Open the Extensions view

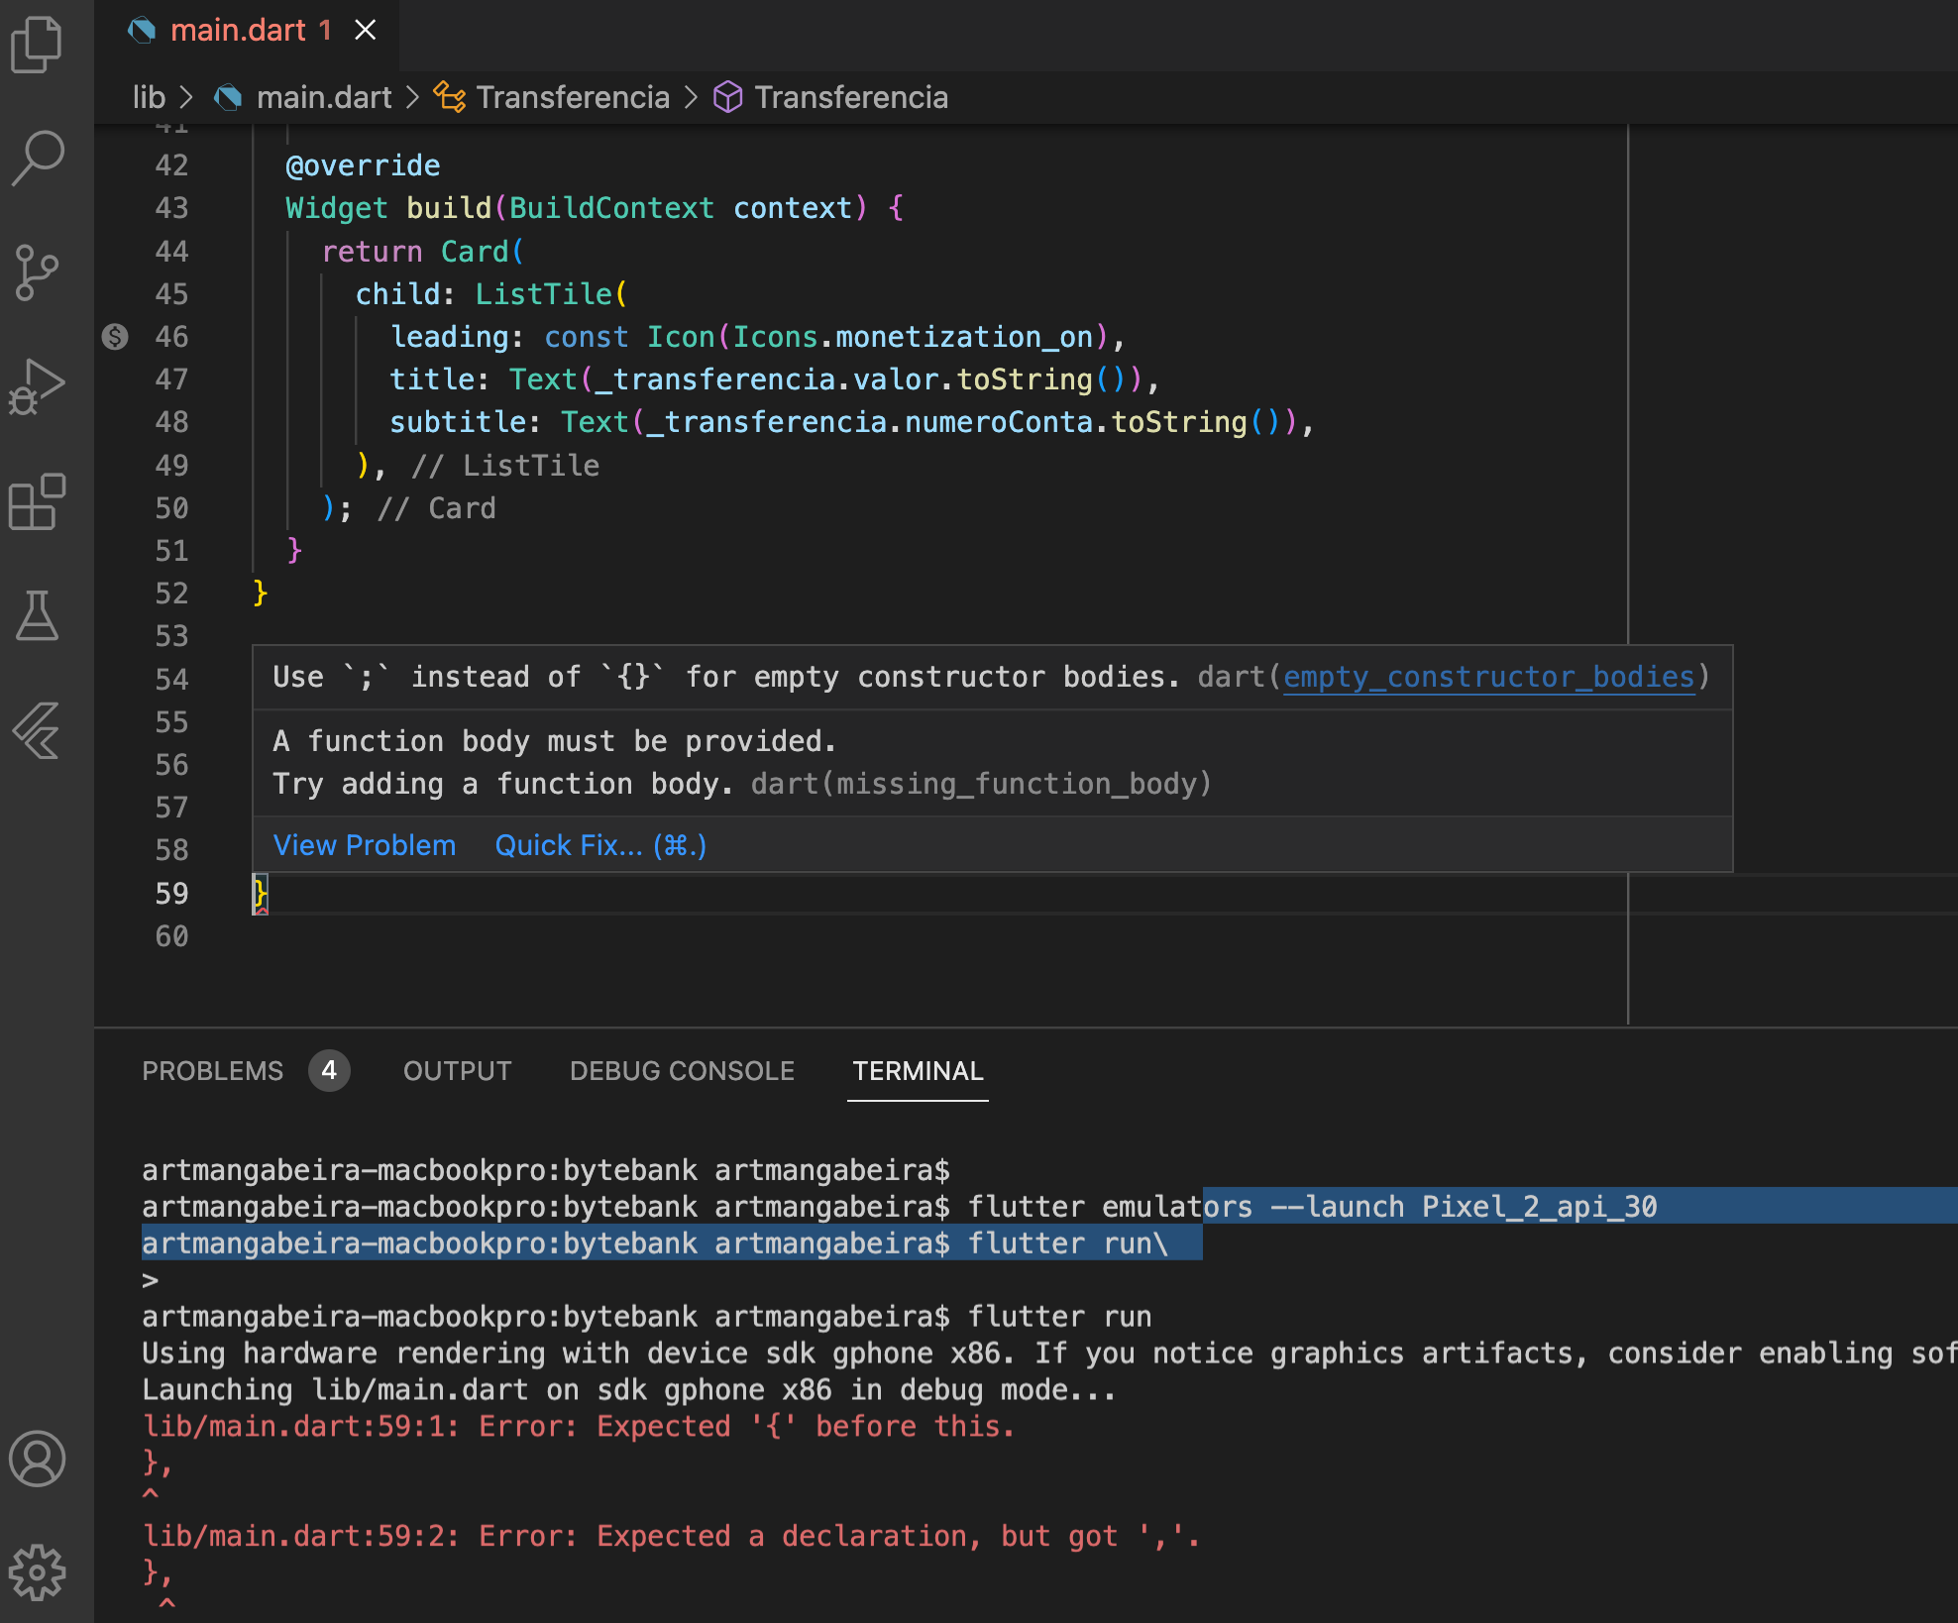(37, 501)
